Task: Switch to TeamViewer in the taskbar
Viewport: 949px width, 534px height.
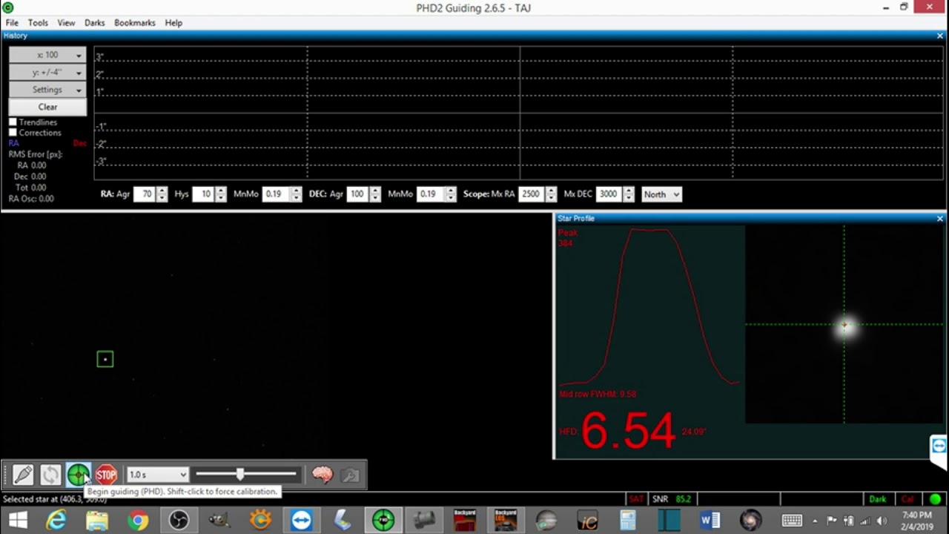Action: click(x=301, y=520)
